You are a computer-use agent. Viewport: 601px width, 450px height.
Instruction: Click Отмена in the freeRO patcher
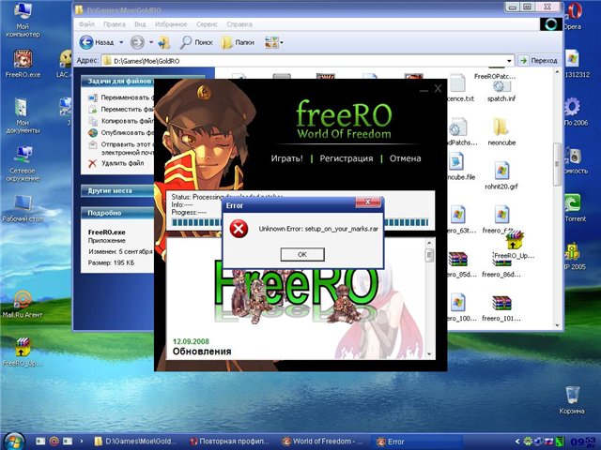[x=405, y=158]
